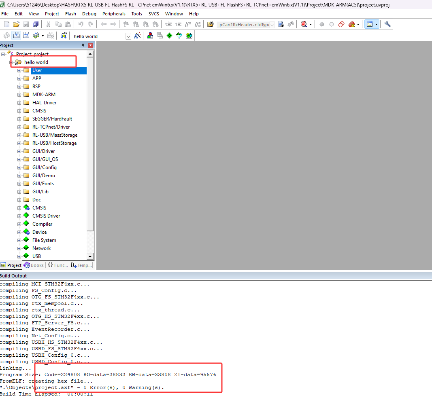This screenshot has height=402, width=432.
Task: Open Options for Target magic wand icon
Action: pos(137,36)
